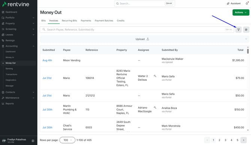The height and width of the screenshot is (145, 251).
Task: Open Transactions under Accounting
Action: click(x=11, y=74)
